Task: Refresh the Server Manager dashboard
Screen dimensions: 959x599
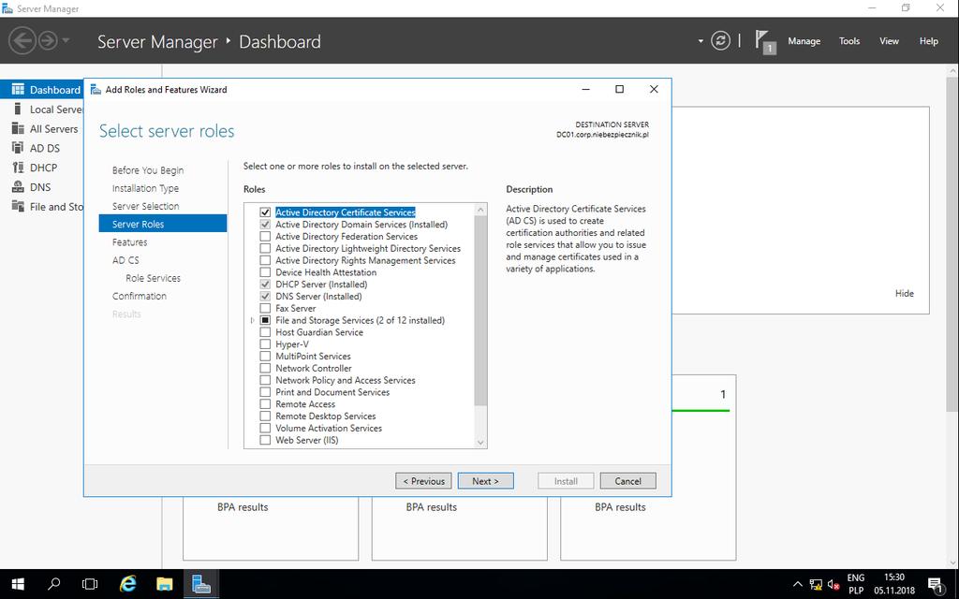Action: click(720, 41)
